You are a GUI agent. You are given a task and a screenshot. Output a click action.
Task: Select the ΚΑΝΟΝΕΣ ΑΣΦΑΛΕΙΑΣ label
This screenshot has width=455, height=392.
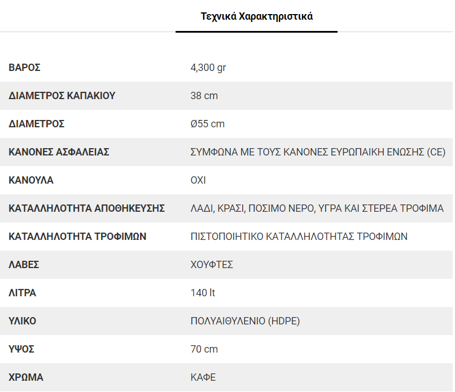click(x=59, y=152)
